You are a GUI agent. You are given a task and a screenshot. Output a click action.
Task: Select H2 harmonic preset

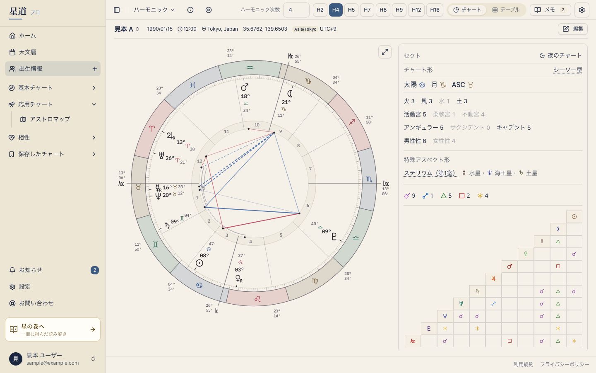(320, 10)
